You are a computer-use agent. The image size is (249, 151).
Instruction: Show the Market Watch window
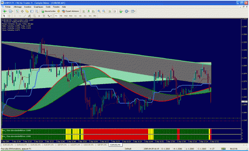17,11
